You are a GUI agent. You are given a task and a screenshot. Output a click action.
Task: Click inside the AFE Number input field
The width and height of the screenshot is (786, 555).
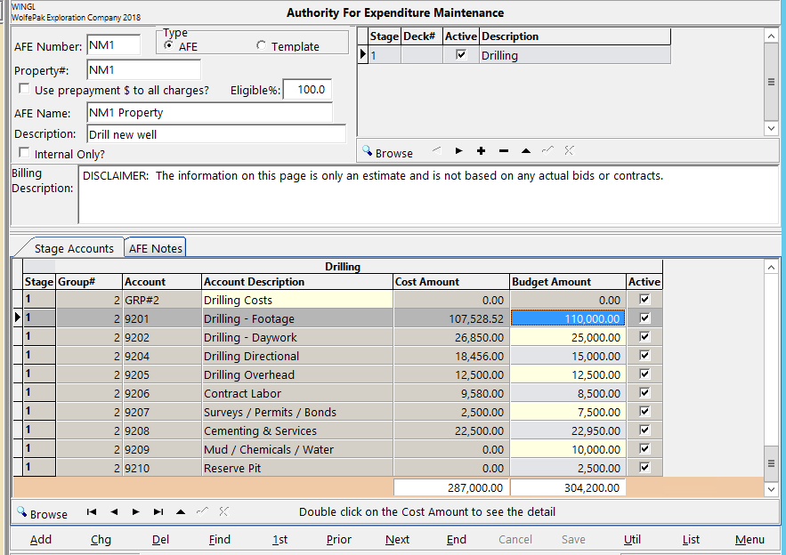pyautogui.click(x=114, y=43)
